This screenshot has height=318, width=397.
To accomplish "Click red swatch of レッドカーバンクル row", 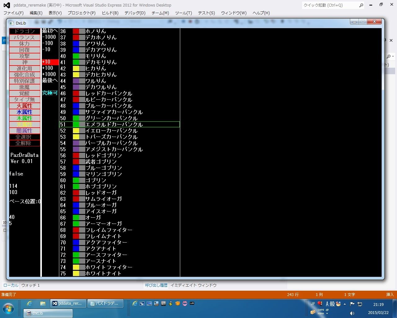I will click(x=76, y=93).
